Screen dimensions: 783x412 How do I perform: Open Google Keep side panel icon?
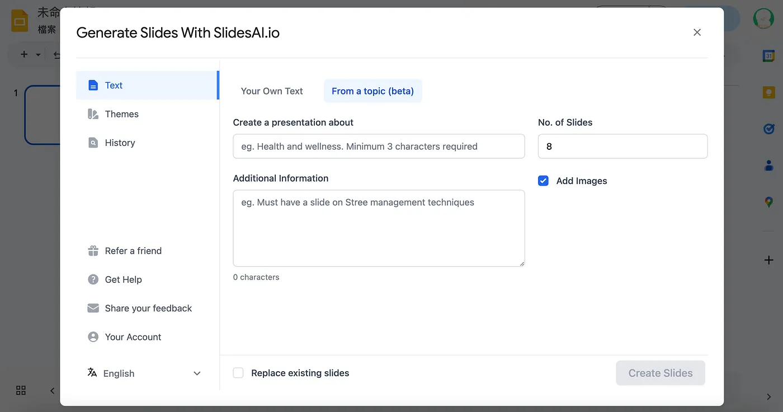click(x=769, y=92)
